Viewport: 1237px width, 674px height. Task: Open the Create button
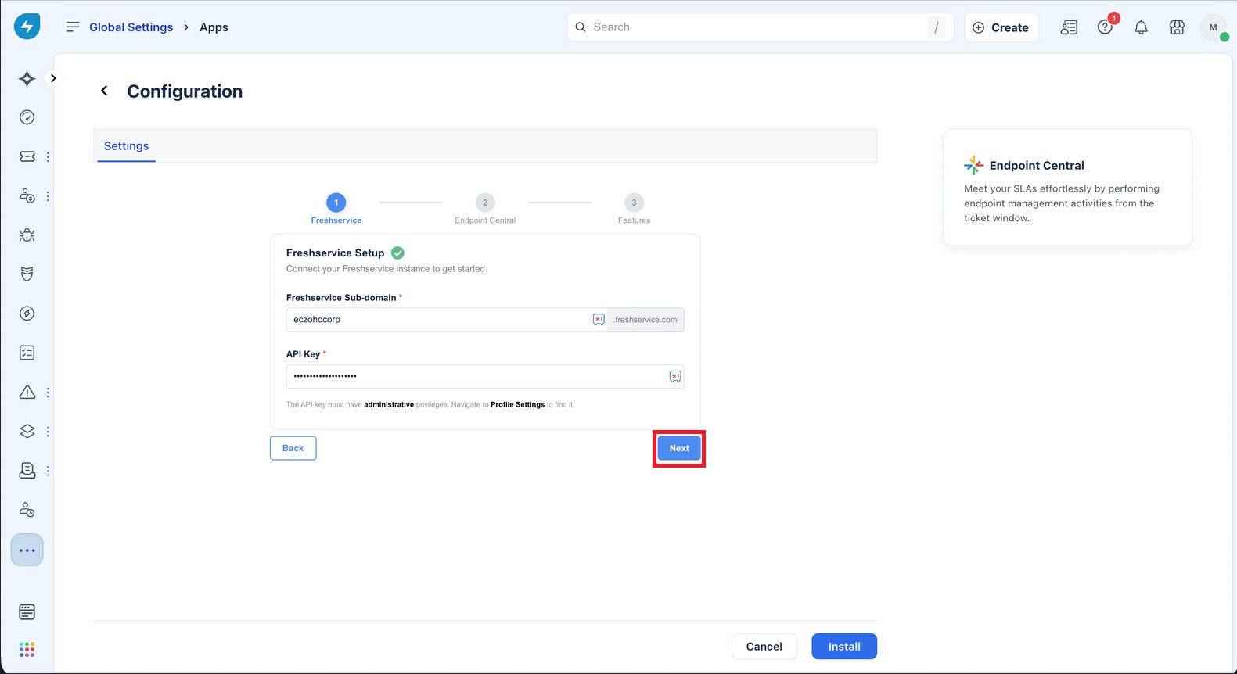point(1001,27)
